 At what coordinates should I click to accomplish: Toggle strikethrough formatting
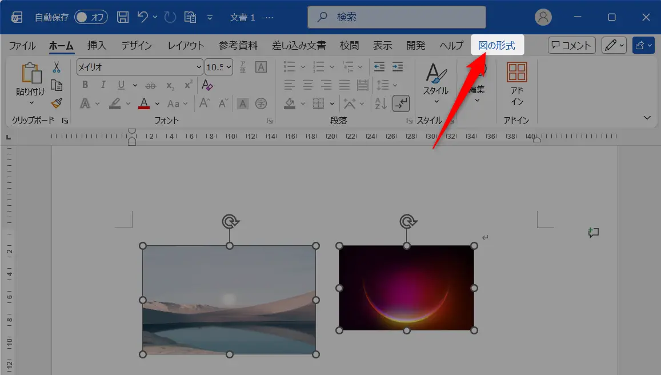pyautogui.click(x=150, y=86)
